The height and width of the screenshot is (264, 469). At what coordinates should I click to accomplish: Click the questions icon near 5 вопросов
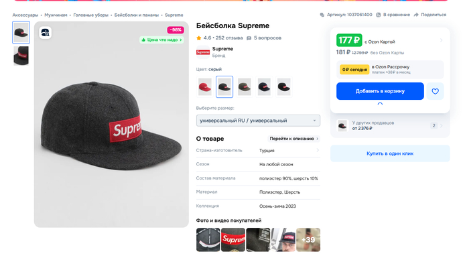(249, 38)
